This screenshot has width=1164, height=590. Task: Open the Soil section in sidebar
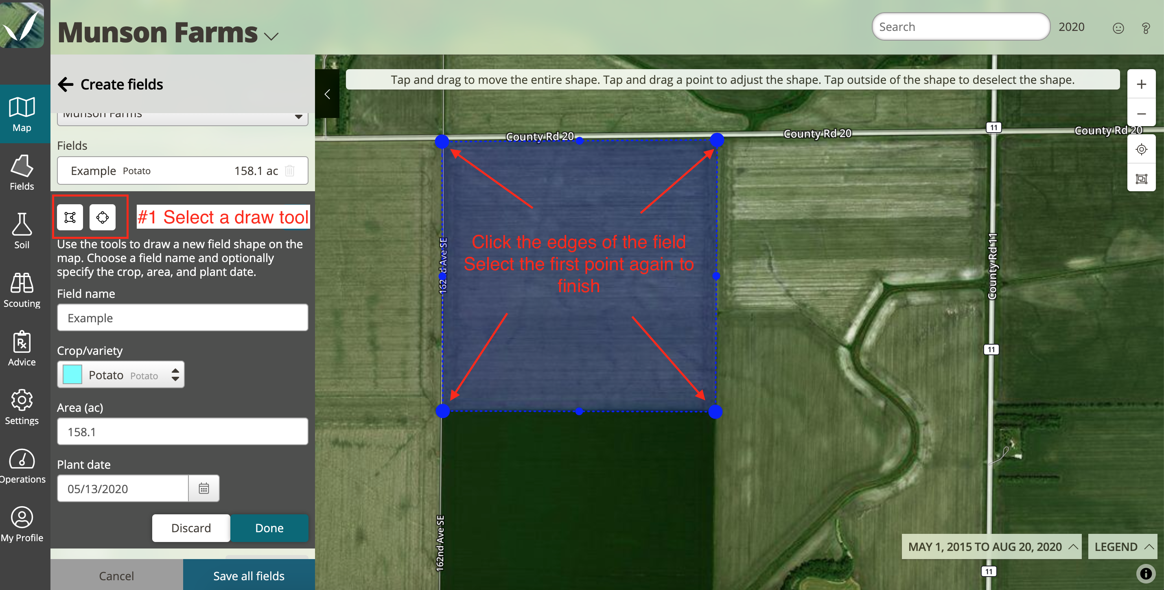(22, 231)
